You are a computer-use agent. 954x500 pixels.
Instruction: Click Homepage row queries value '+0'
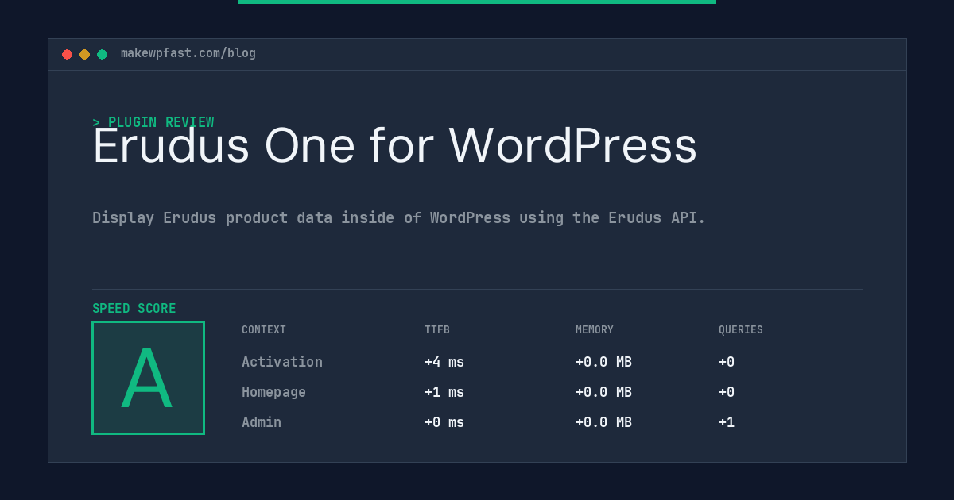727,392
